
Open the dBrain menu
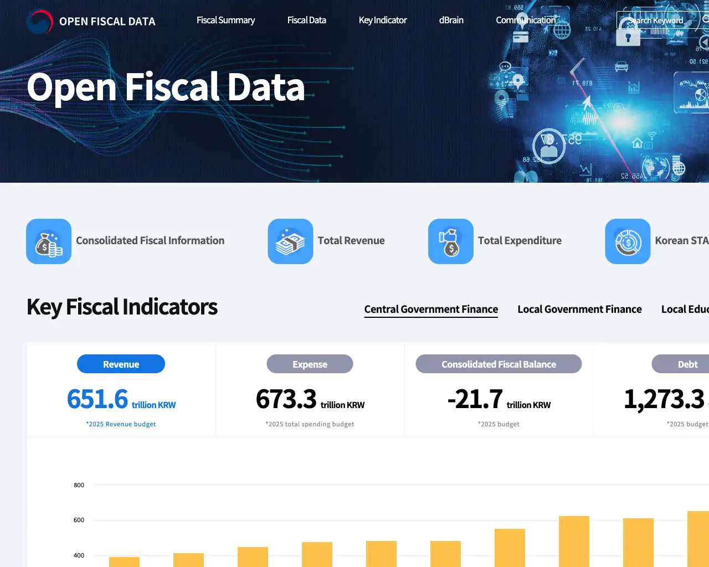(x=451, y=20)
